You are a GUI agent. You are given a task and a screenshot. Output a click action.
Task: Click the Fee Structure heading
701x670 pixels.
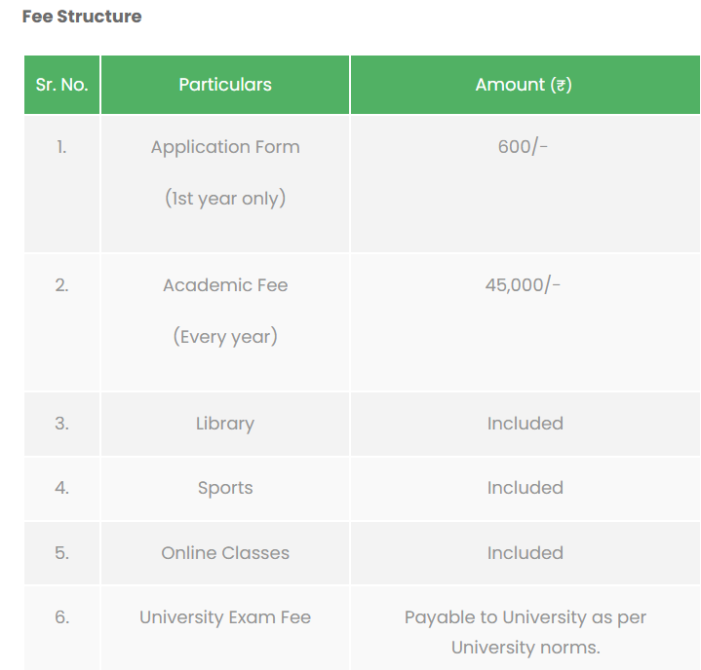[x=81, y=17]
